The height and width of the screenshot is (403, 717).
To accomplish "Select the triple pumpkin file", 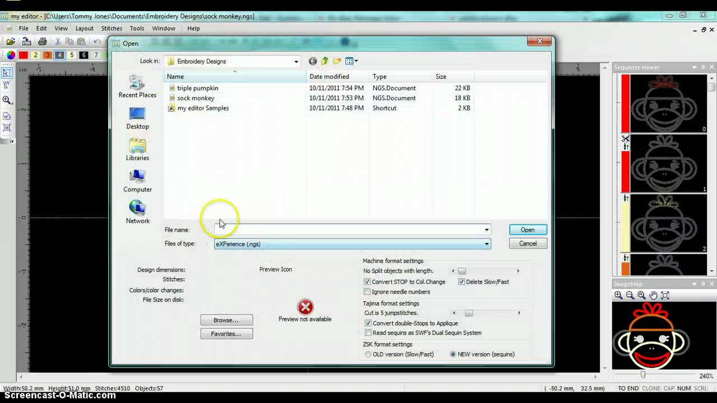I will [198, 88].
